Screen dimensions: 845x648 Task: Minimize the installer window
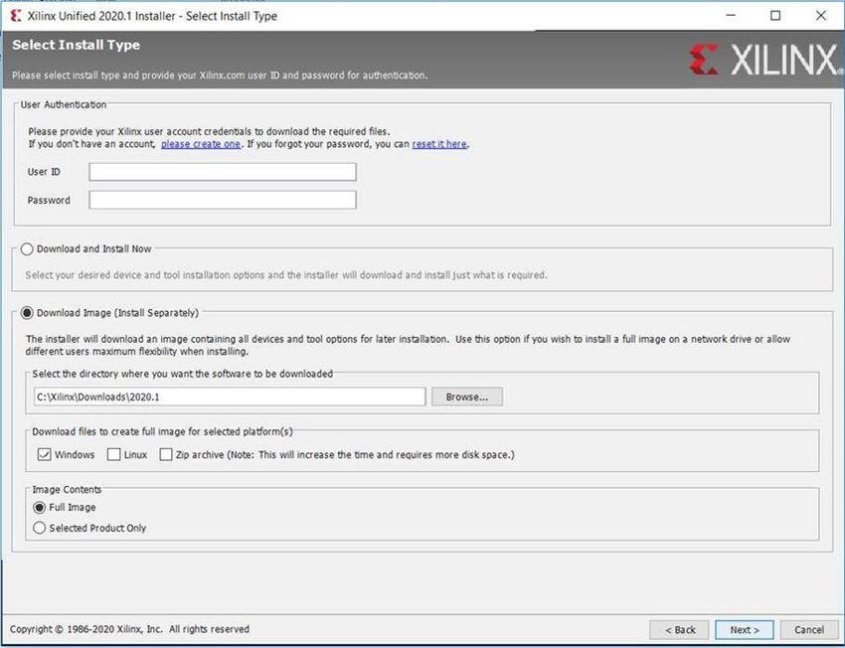(731, 16)
